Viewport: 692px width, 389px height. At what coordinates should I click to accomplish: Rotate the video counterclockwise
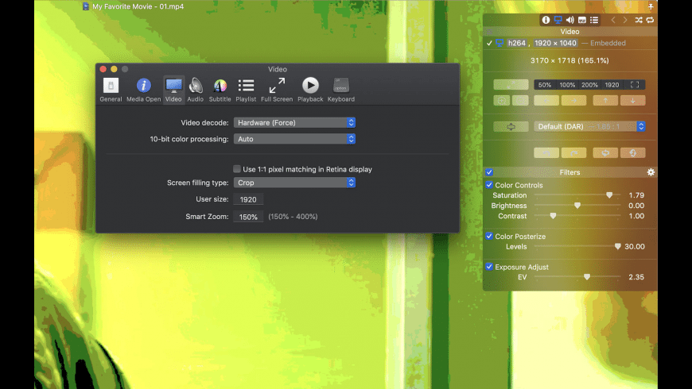coord(546,153)
